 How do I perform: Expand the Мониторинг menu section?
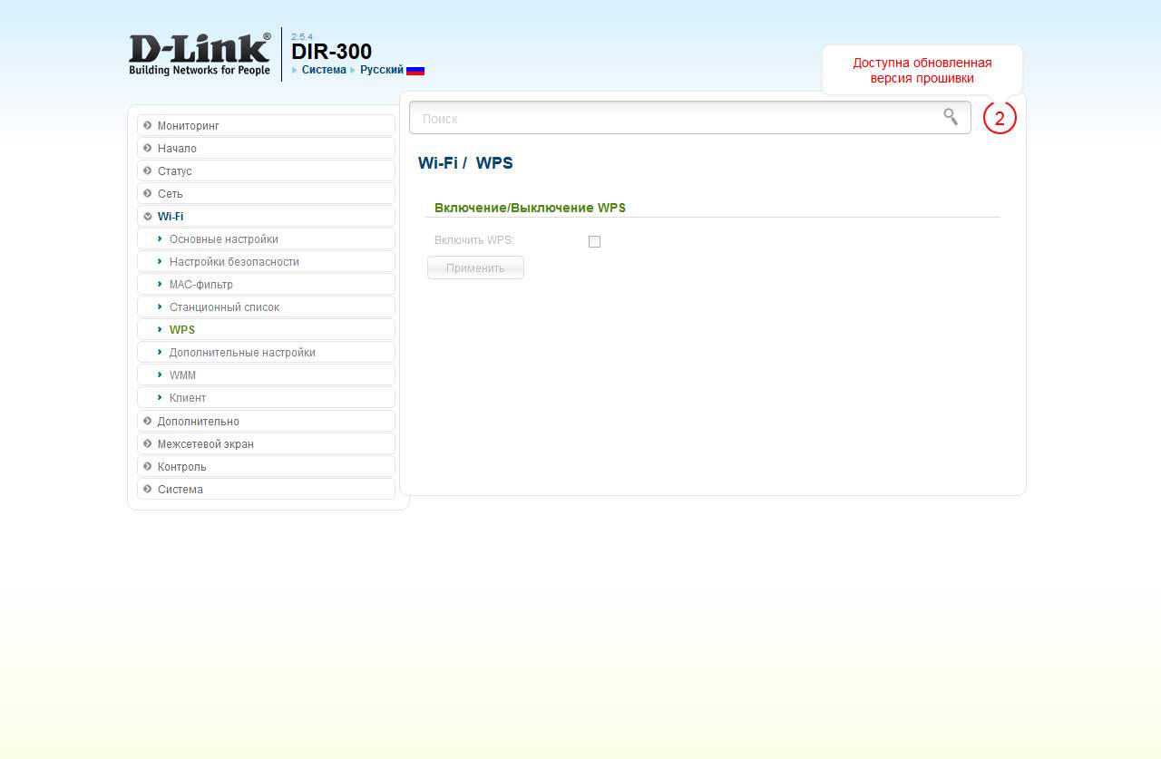pos(266,125)
